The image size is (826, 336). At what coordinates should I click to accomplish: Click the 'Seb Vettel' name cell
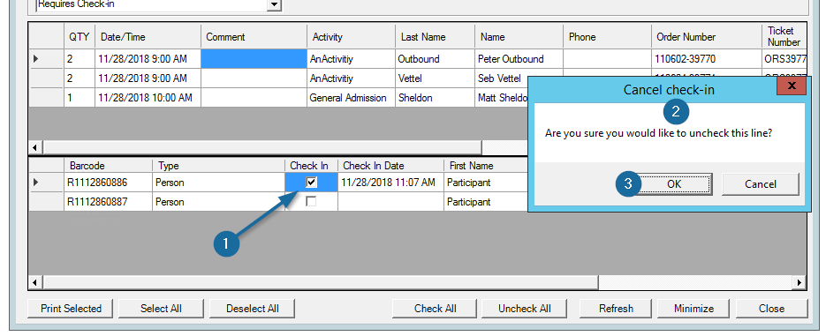(501, 78)
